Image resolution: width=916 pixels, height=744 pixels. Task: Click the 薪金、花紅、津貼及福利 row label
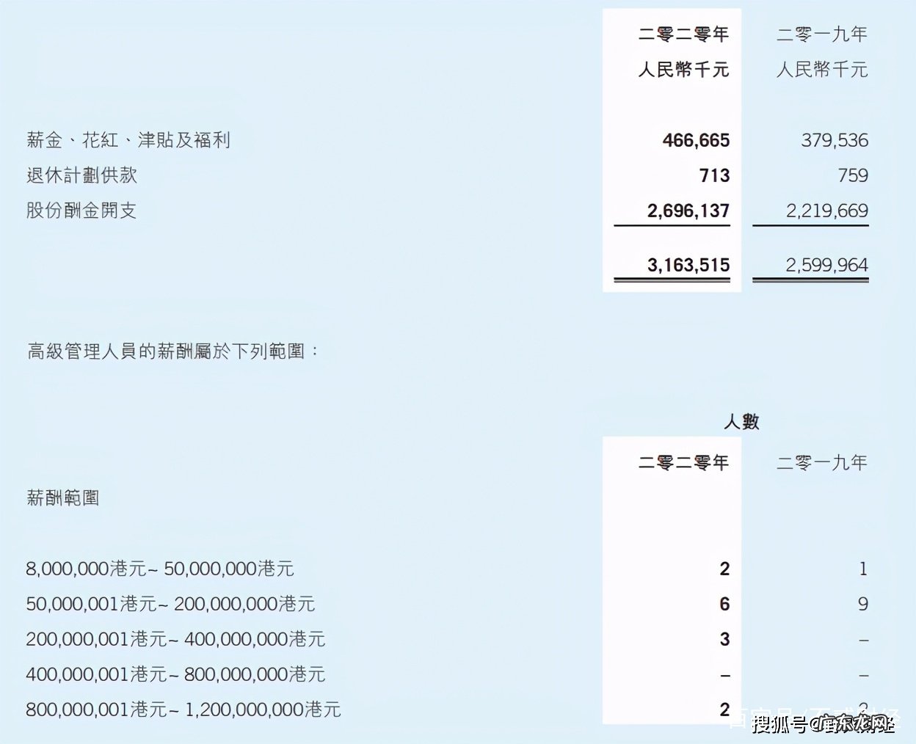pyautogui.click(x=127, y=140)
